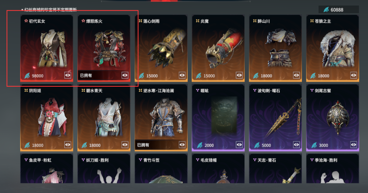The height and width of the screenshot is (193, 368).
Task: Preview the 初代玄女 outfit with eye icon
Action: pyautogui.click(x=68, y=75)
